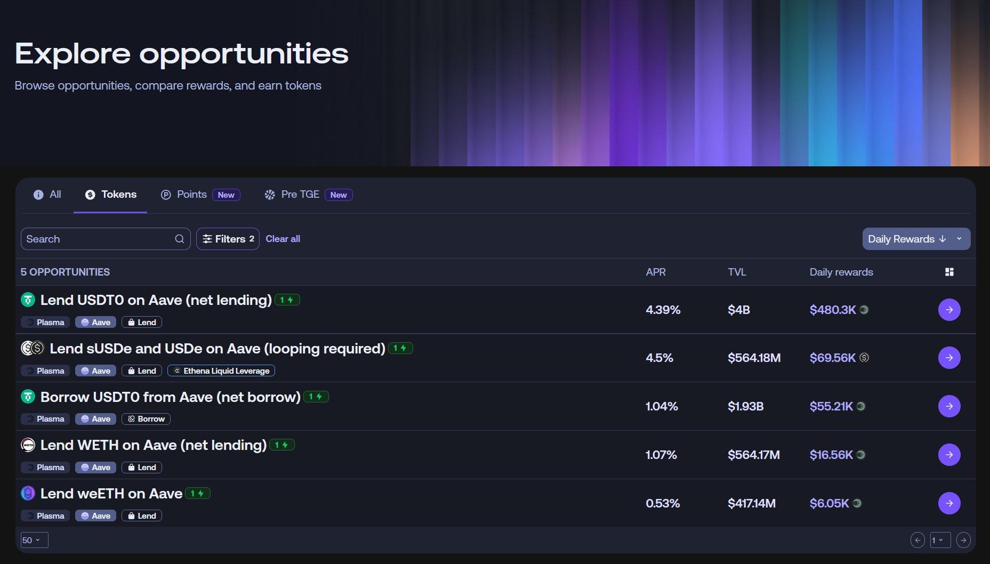The width and height of the screenshot is (990, 564).
Task: Click the Ethena Liquid Leverage tag icon
Action: coord(178,370)
